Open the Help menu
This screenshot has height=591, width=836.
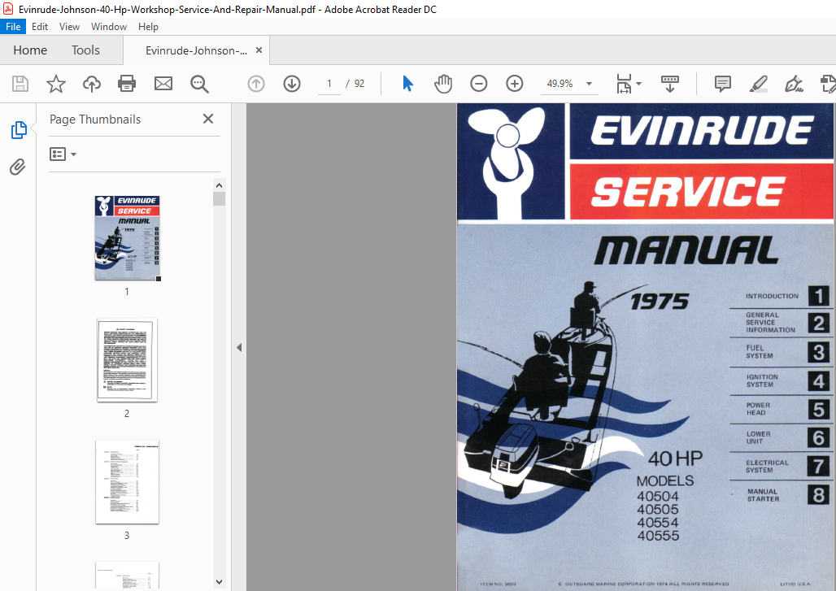(x=148, y=27)
